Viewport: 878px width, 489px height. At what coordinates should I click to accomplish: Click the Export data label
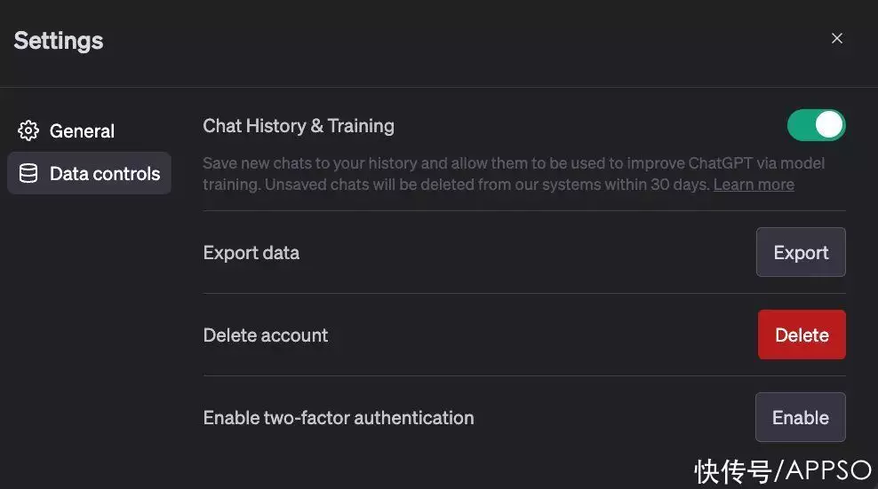(x=251, y=253)
